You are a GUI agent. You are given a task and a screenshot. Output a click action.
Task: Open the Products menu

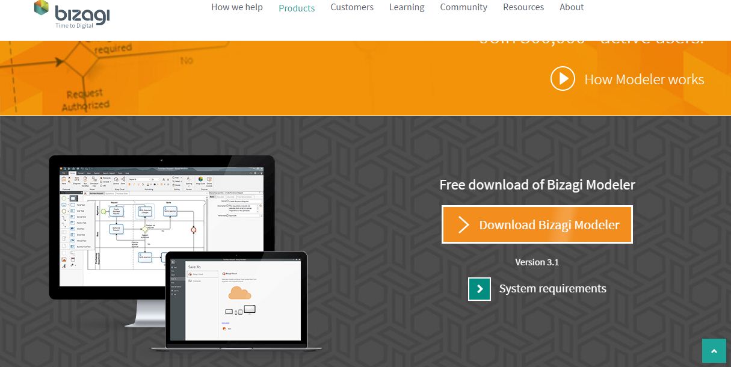[x=297, y=8]
